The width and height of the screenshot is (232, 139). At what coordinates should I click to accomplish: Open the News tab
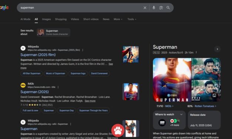(x=106, y=19)
